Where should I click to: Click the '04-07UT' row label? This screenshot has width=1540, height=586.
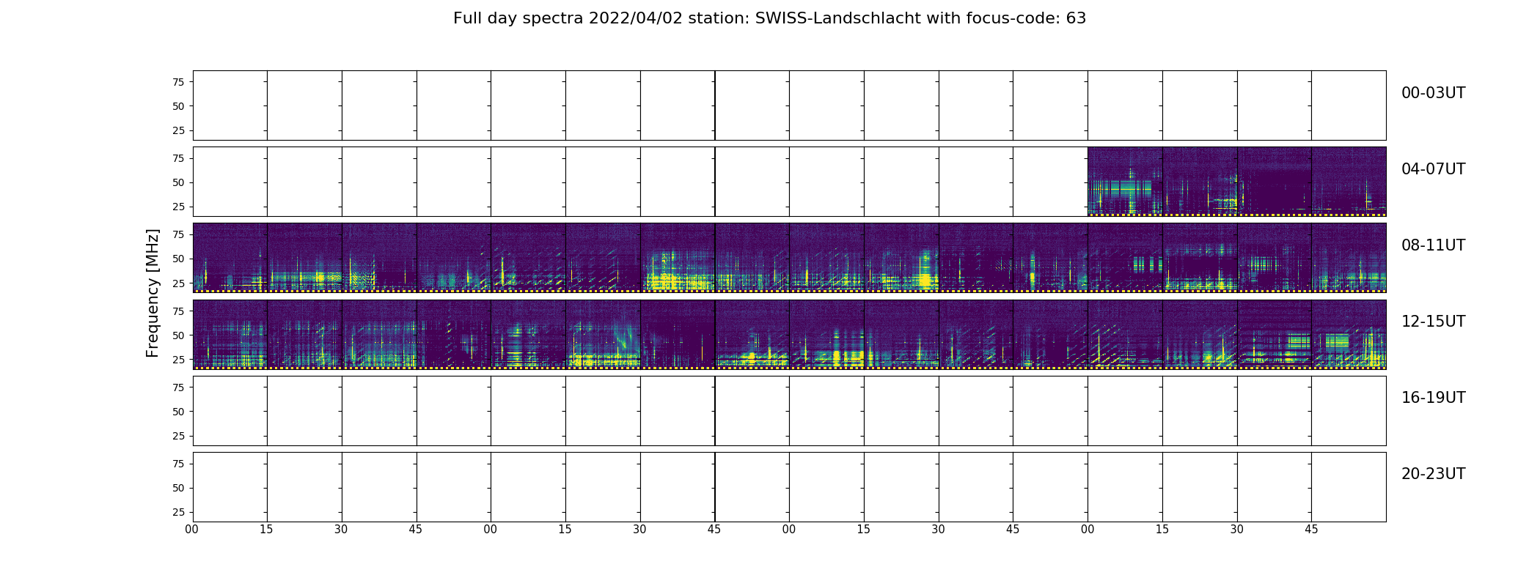pos(1433,169)
